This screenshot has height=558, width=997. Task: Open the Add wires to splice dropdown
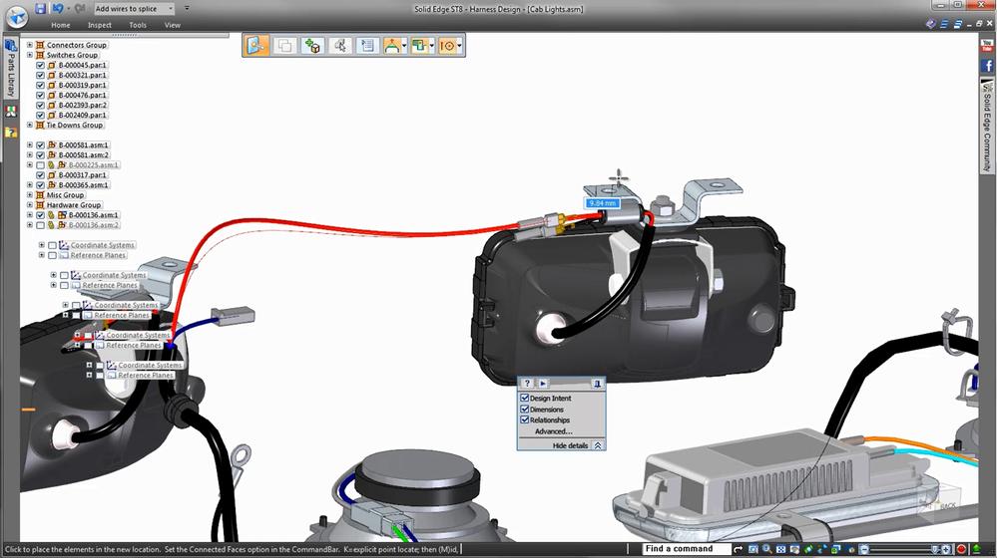click(x=171, y=9)
